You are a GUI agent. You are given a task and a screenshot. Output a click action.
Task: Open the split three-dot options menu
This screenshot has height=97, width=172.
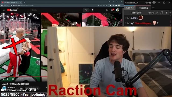166,13
